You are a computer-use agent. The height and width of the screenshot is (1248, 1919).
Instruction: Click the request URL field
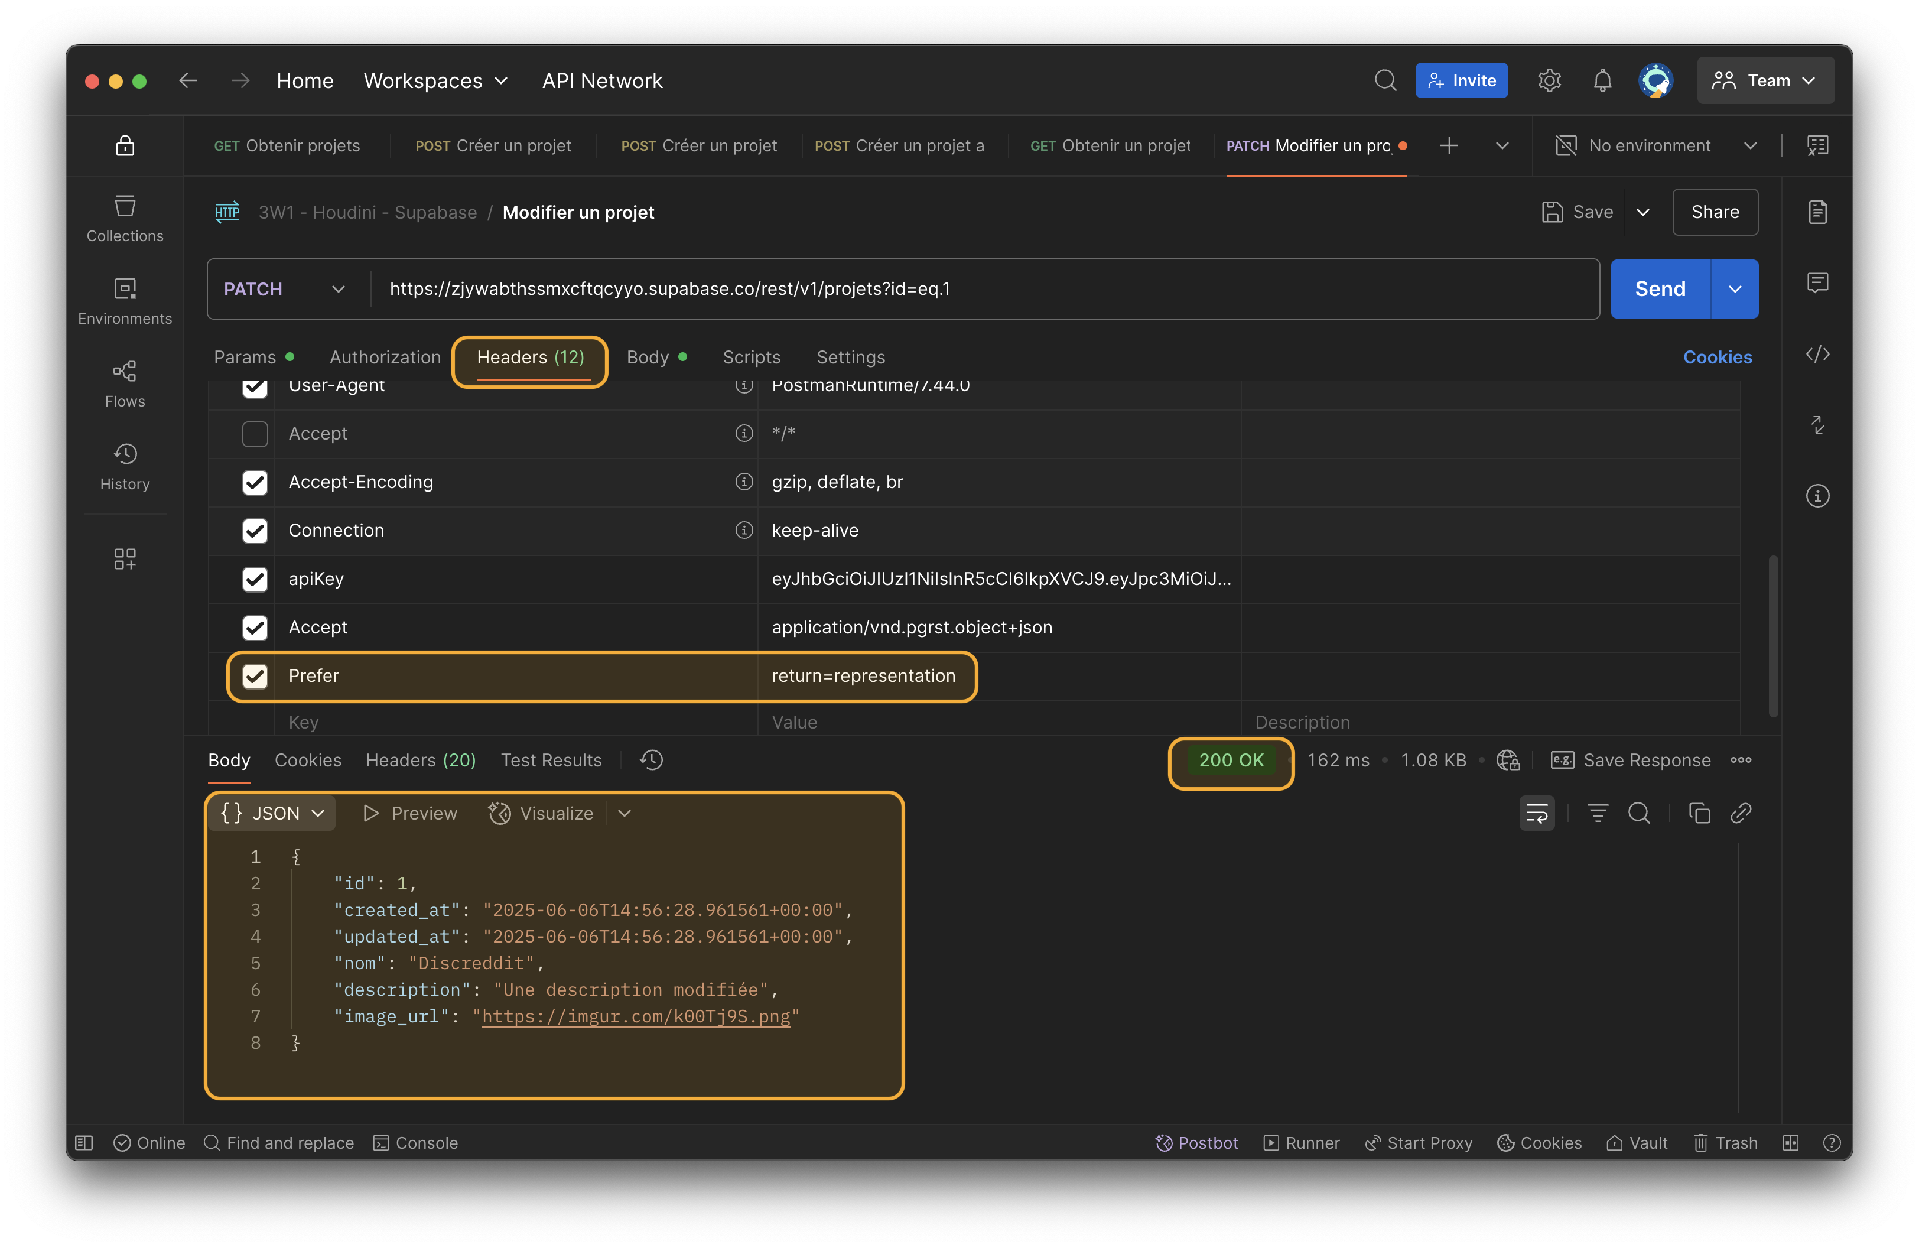click(x=984, y=290)
